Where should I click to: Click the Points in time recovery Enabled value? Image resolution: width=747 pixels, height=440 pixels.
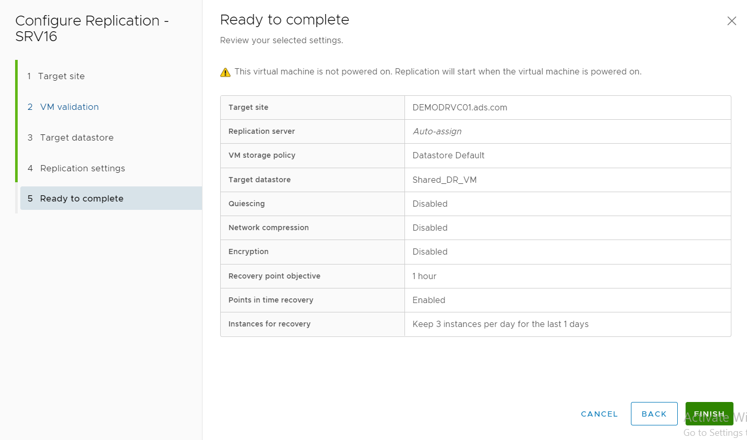[428, 300]
